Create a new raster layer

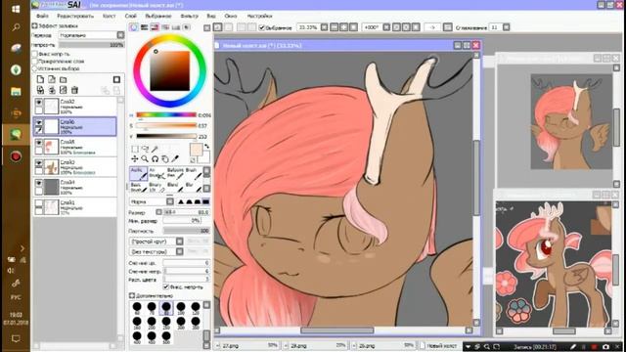pyautogui.click(x=40, y=79)
